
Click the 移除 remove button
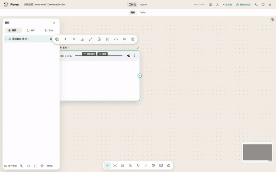(x=102, y=54)
